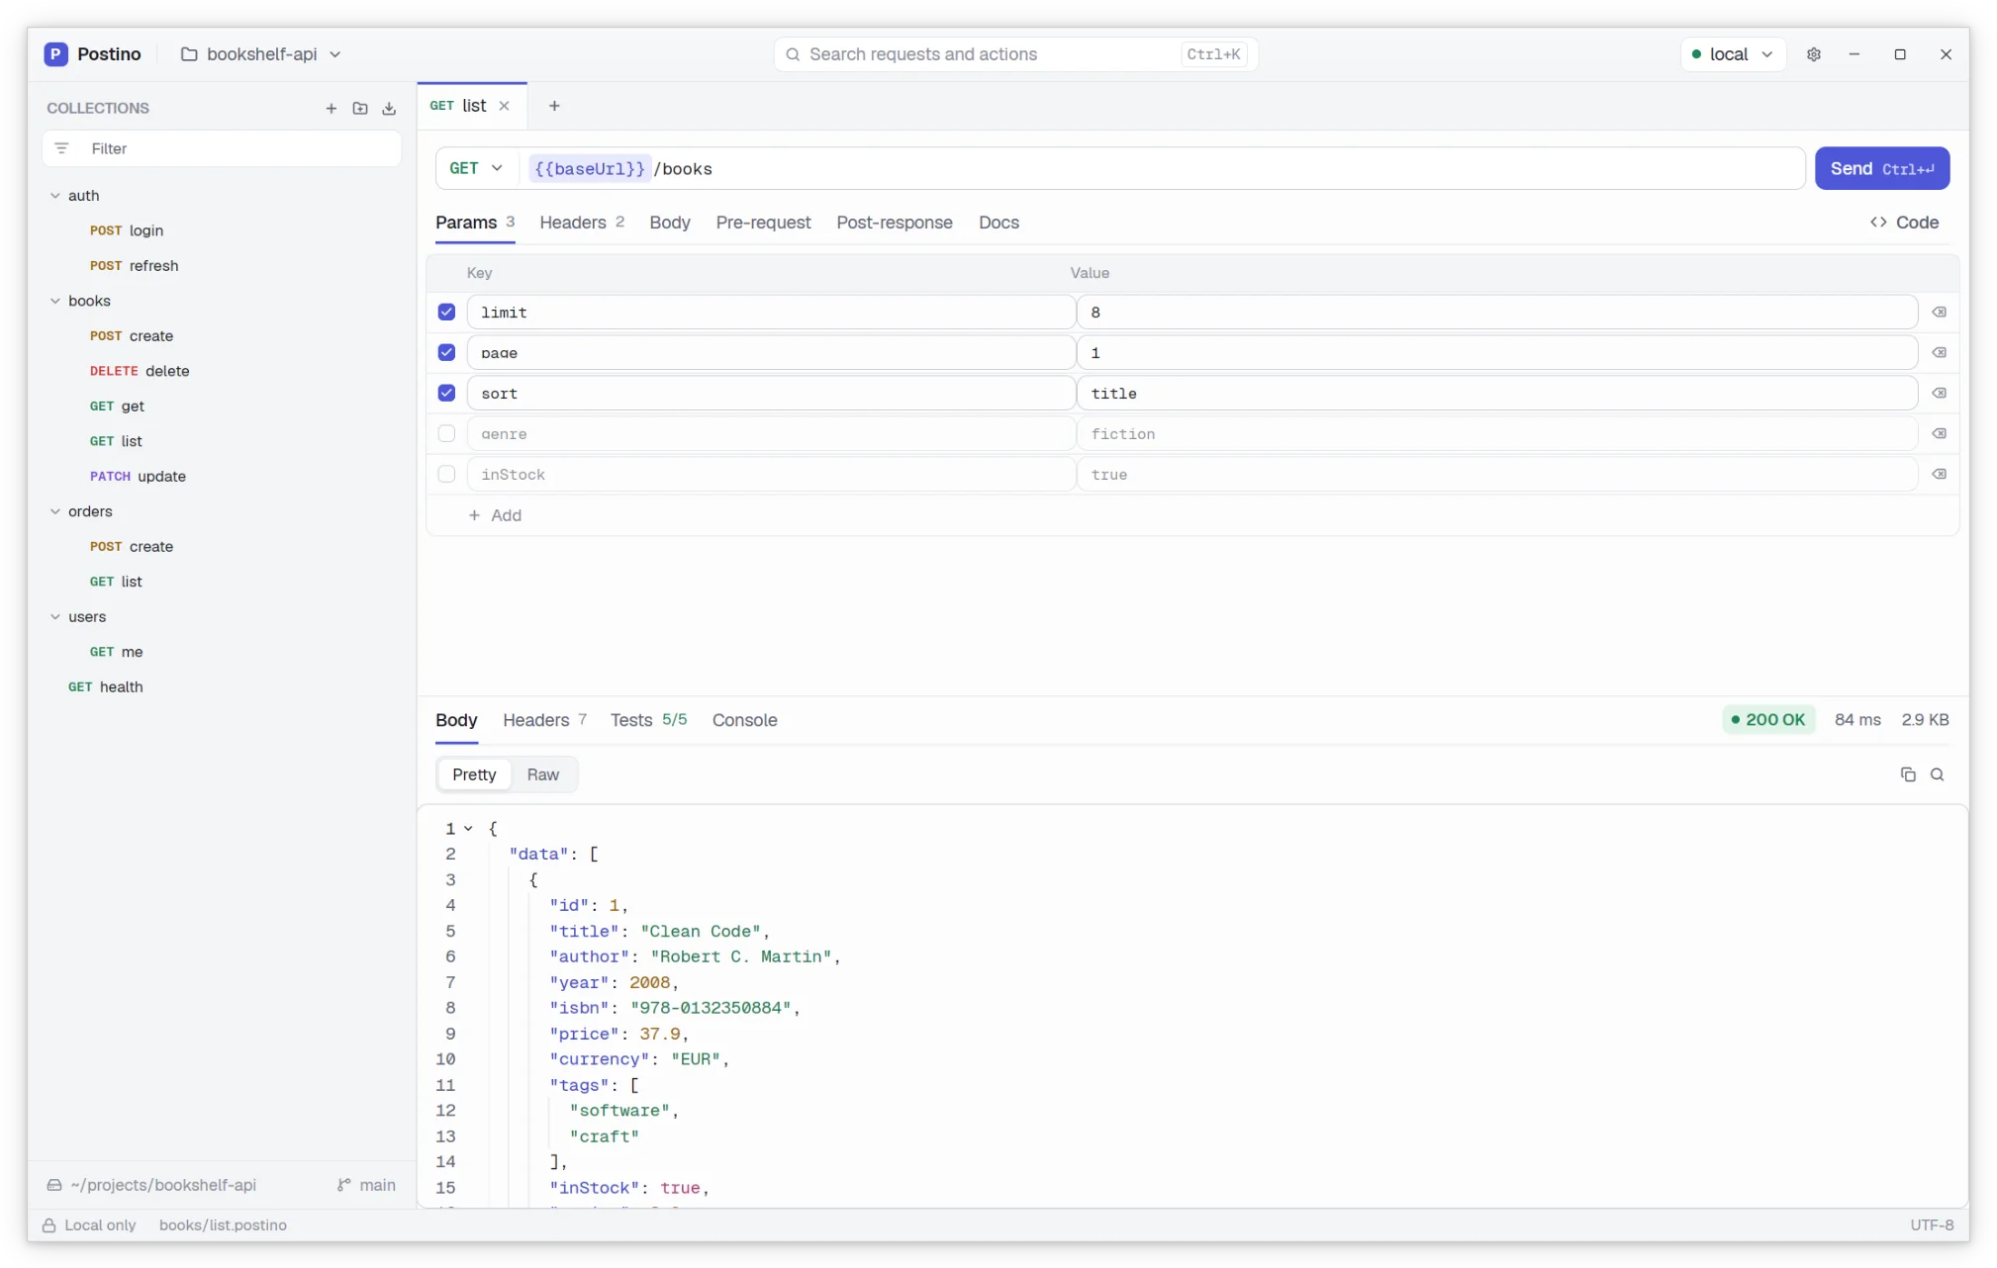Uncheck the page parameter checkbox

(x=446, y=353)
